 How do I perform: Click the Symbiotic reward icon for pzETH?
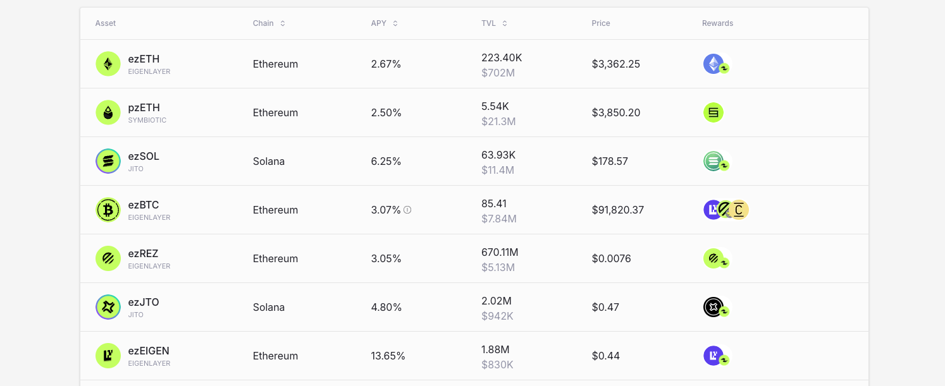[x=713, y=112]
